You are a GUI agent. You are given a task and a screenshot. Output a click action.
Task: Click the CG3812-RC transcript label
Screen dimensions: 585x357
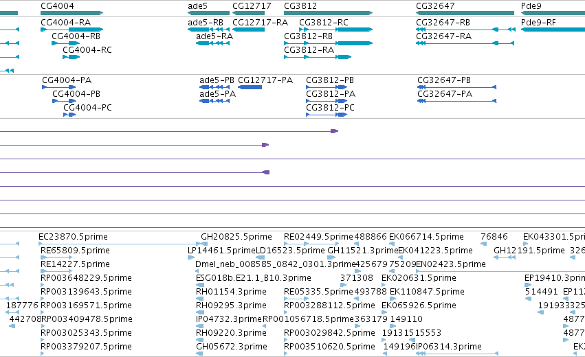point(324,23)
